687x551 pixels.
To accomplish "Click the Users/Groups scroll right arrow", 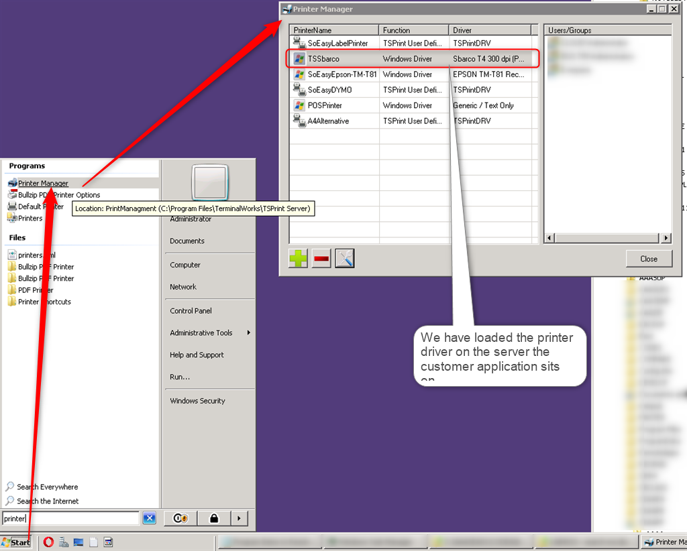I will [666, 238].
